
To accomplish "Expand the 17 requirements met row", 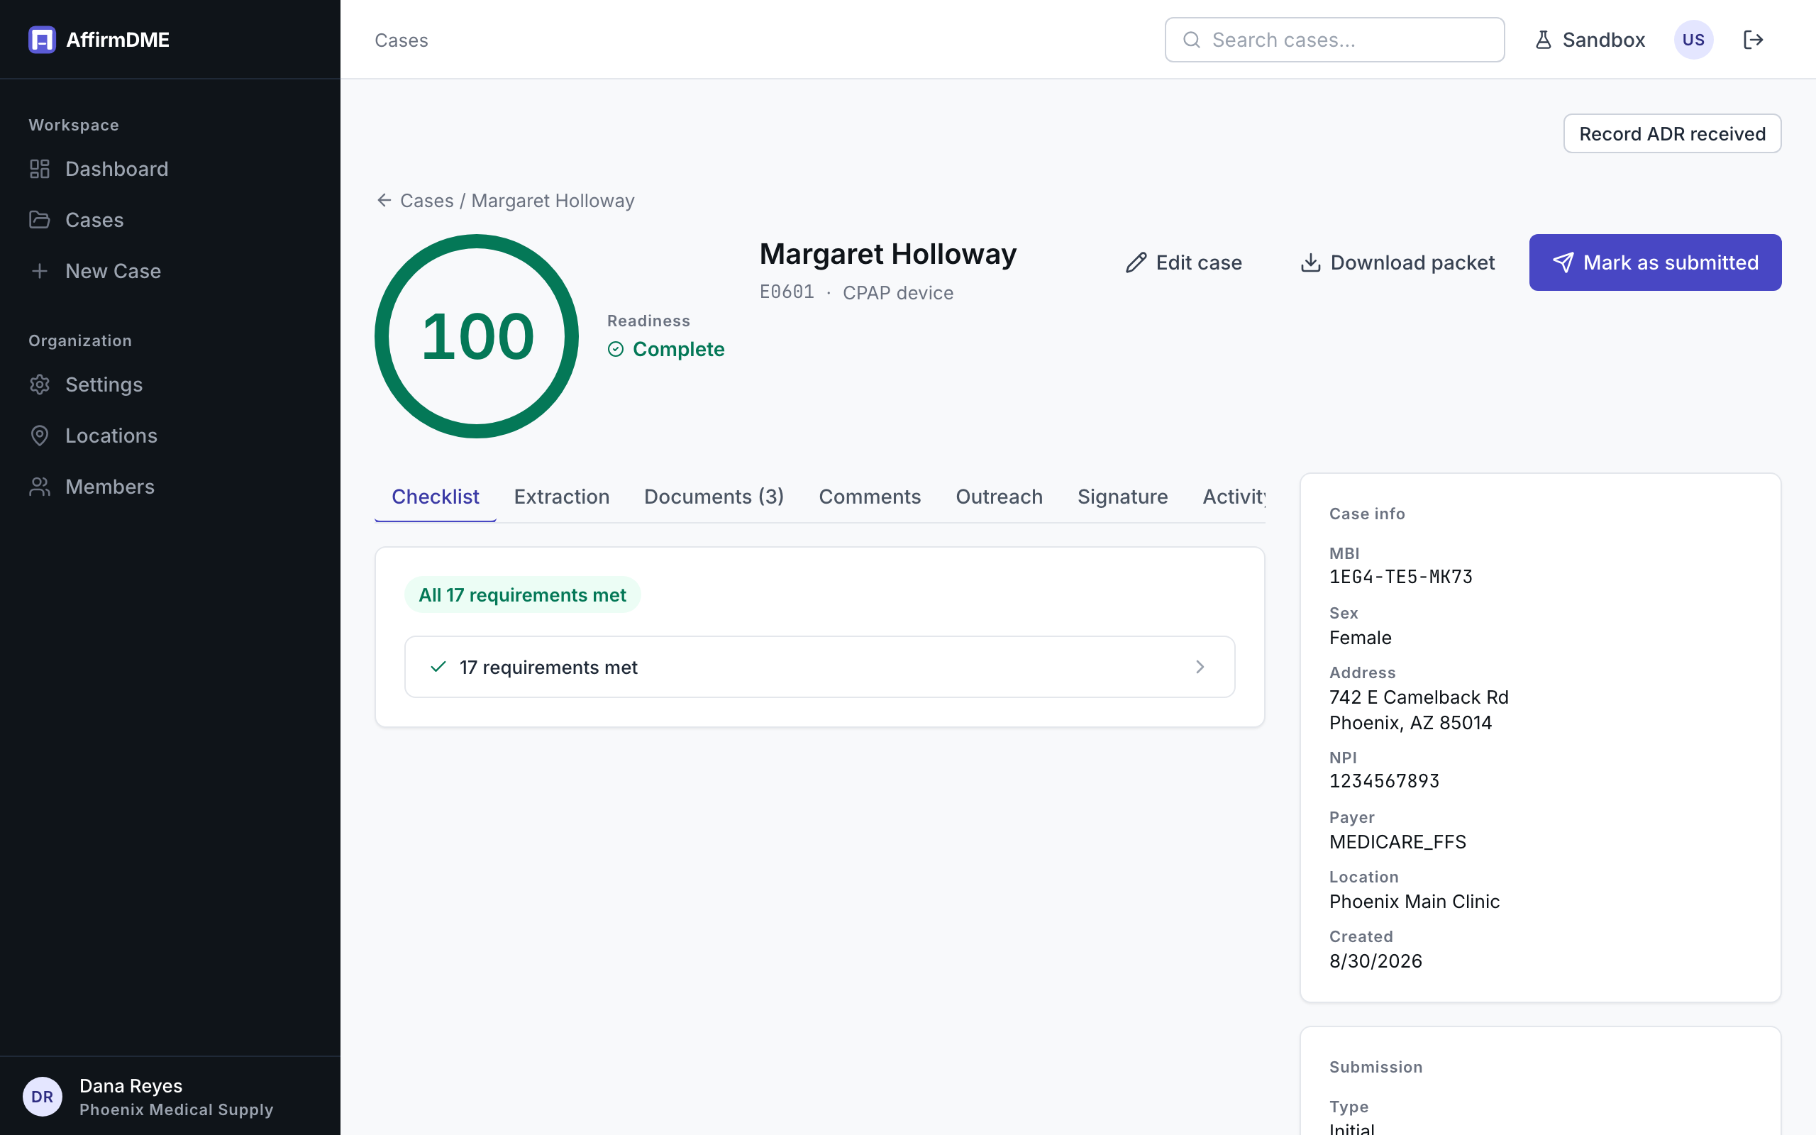I will pyautogui.click(x=819, y=667).
